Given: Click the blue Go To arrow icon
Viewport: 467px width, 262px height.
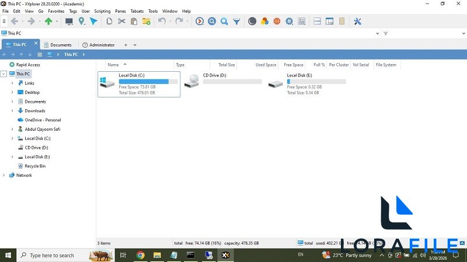Looking at the screenshot, I should point(93,21).
